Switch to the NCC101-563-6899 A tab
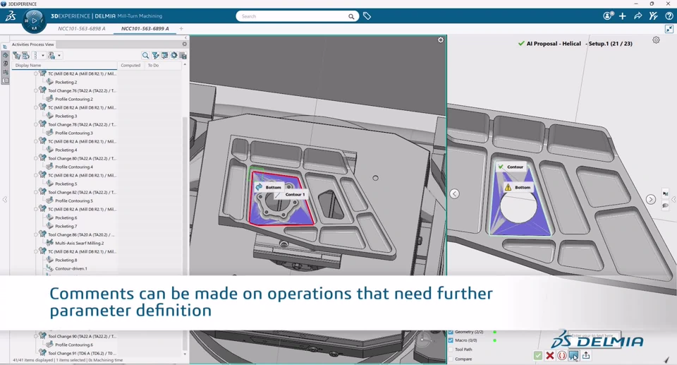The width and height of the screenshot is (677, 365). click(x=145, y=28)
